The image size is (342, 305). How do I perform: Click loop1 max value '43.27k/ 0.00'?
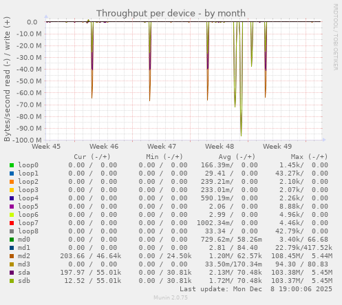[x=302, y=173]
